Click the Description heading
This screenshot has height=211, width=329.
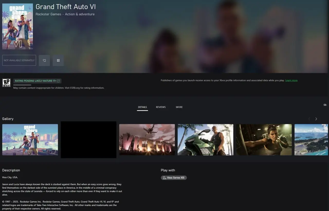coord(11,170)
